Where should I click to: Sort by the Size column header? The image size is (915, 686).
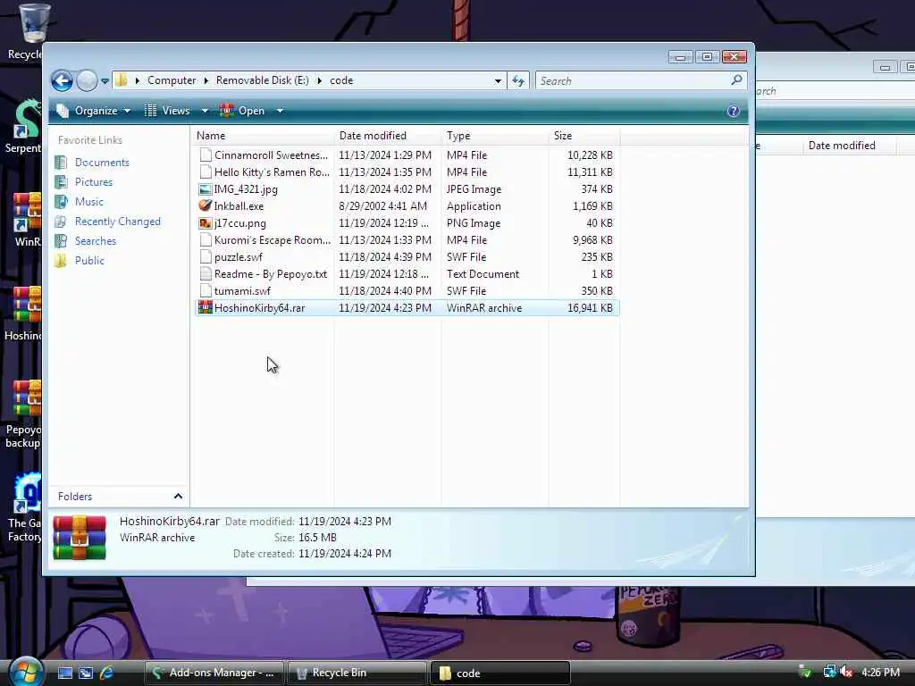click(x=583, y=136)
